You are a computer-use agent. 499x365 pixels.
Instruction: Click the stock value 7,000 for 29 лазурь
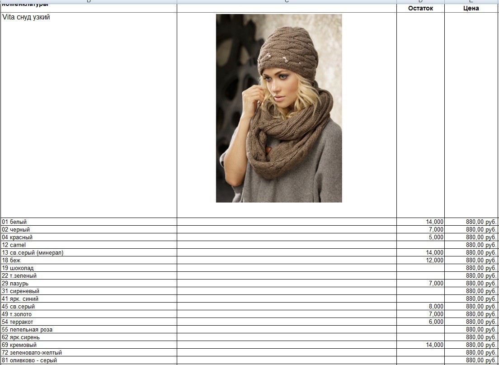click(x=420, y=283)
